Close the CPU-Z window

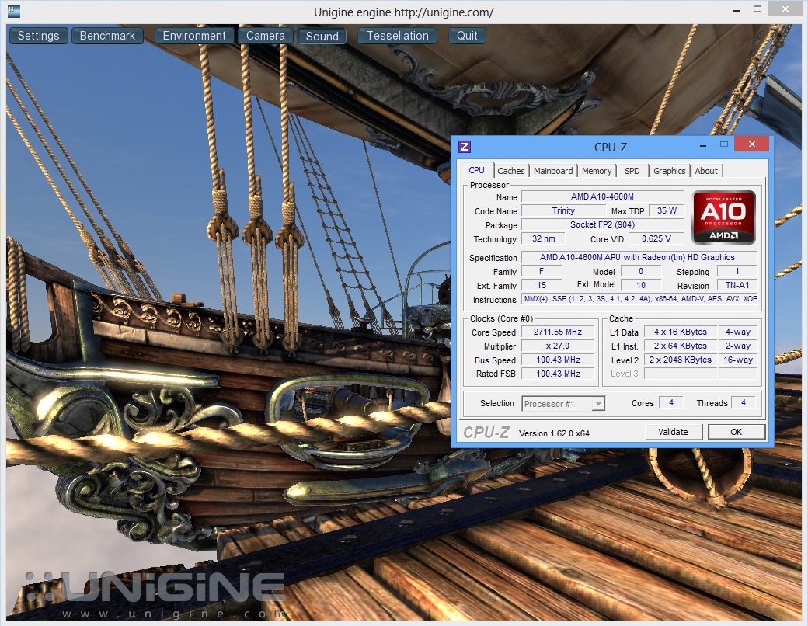(x=751, y=144)
